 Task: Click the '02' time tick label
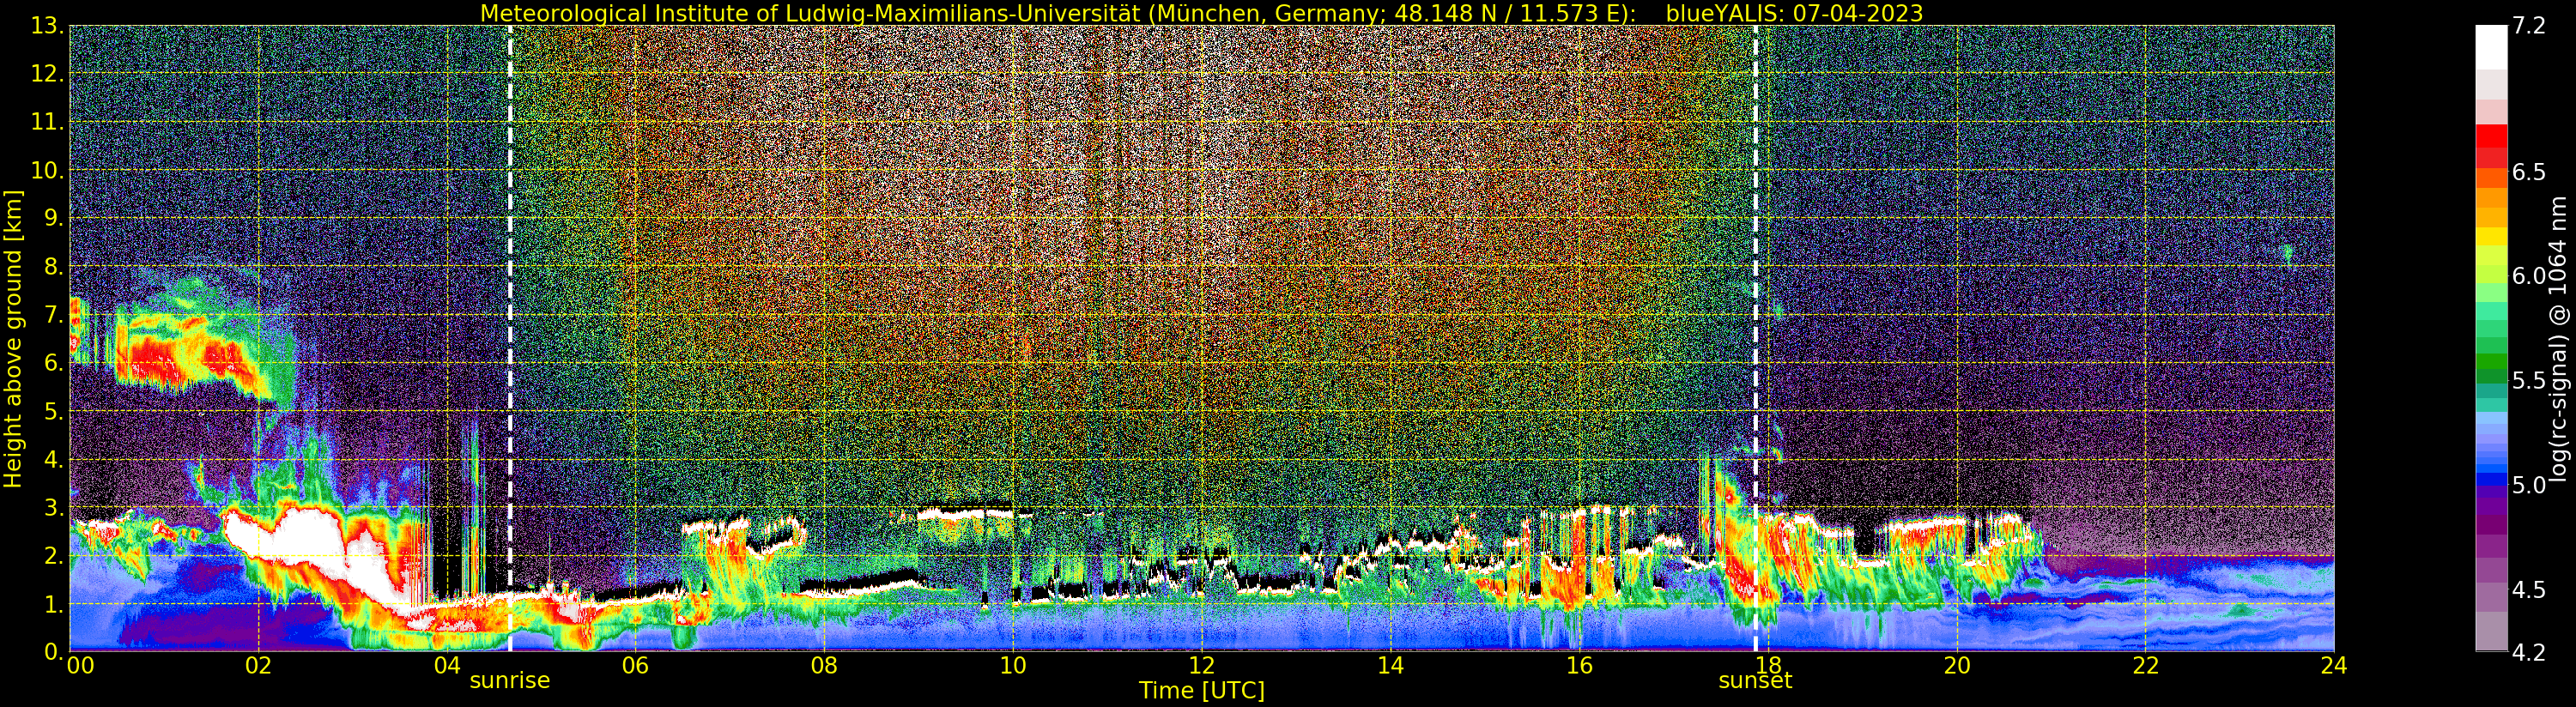click(258, 666)
